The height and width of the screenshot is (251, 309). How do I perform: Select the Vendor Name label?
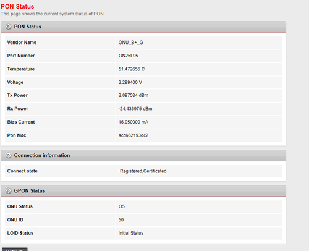tap(22, 43)
